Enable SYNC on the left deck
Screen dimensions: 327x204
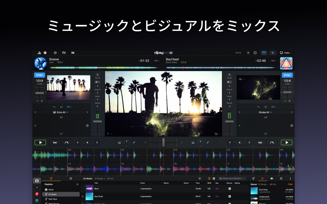[40, 75]
